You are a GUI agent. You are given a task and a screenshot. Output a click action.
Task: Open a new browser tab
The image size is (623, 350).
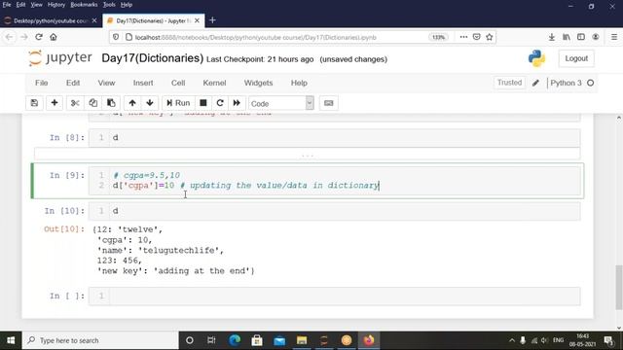coord(212,20)
